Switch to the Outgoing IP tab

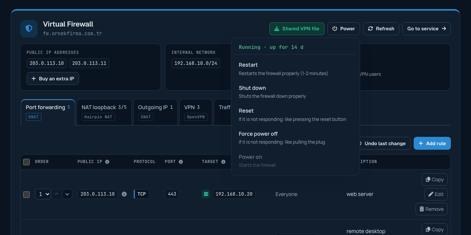click(155, 112)
